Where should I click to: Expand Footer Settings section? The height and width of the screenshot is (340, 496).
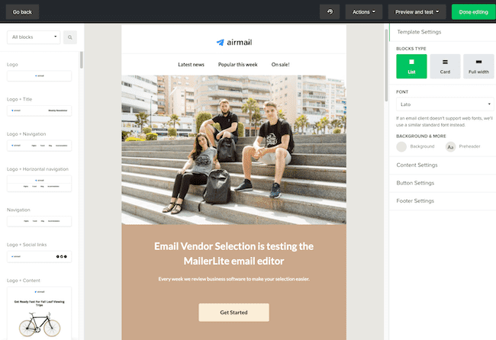pyautogui.click(x=443, y=201)
